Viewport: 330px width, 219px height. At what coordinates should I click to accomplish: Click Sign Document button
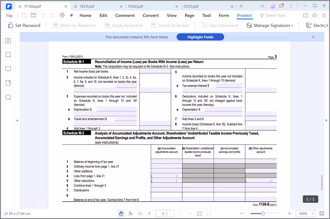(220, 25)
